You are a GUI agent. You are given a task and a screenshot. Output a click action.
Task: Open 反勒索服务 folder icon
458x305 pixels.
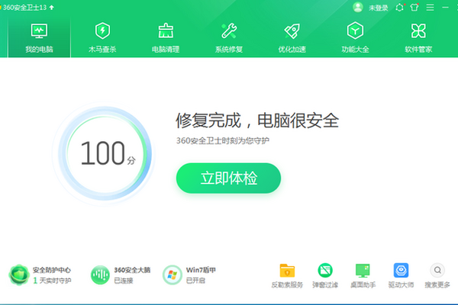(x=287, y=271)
